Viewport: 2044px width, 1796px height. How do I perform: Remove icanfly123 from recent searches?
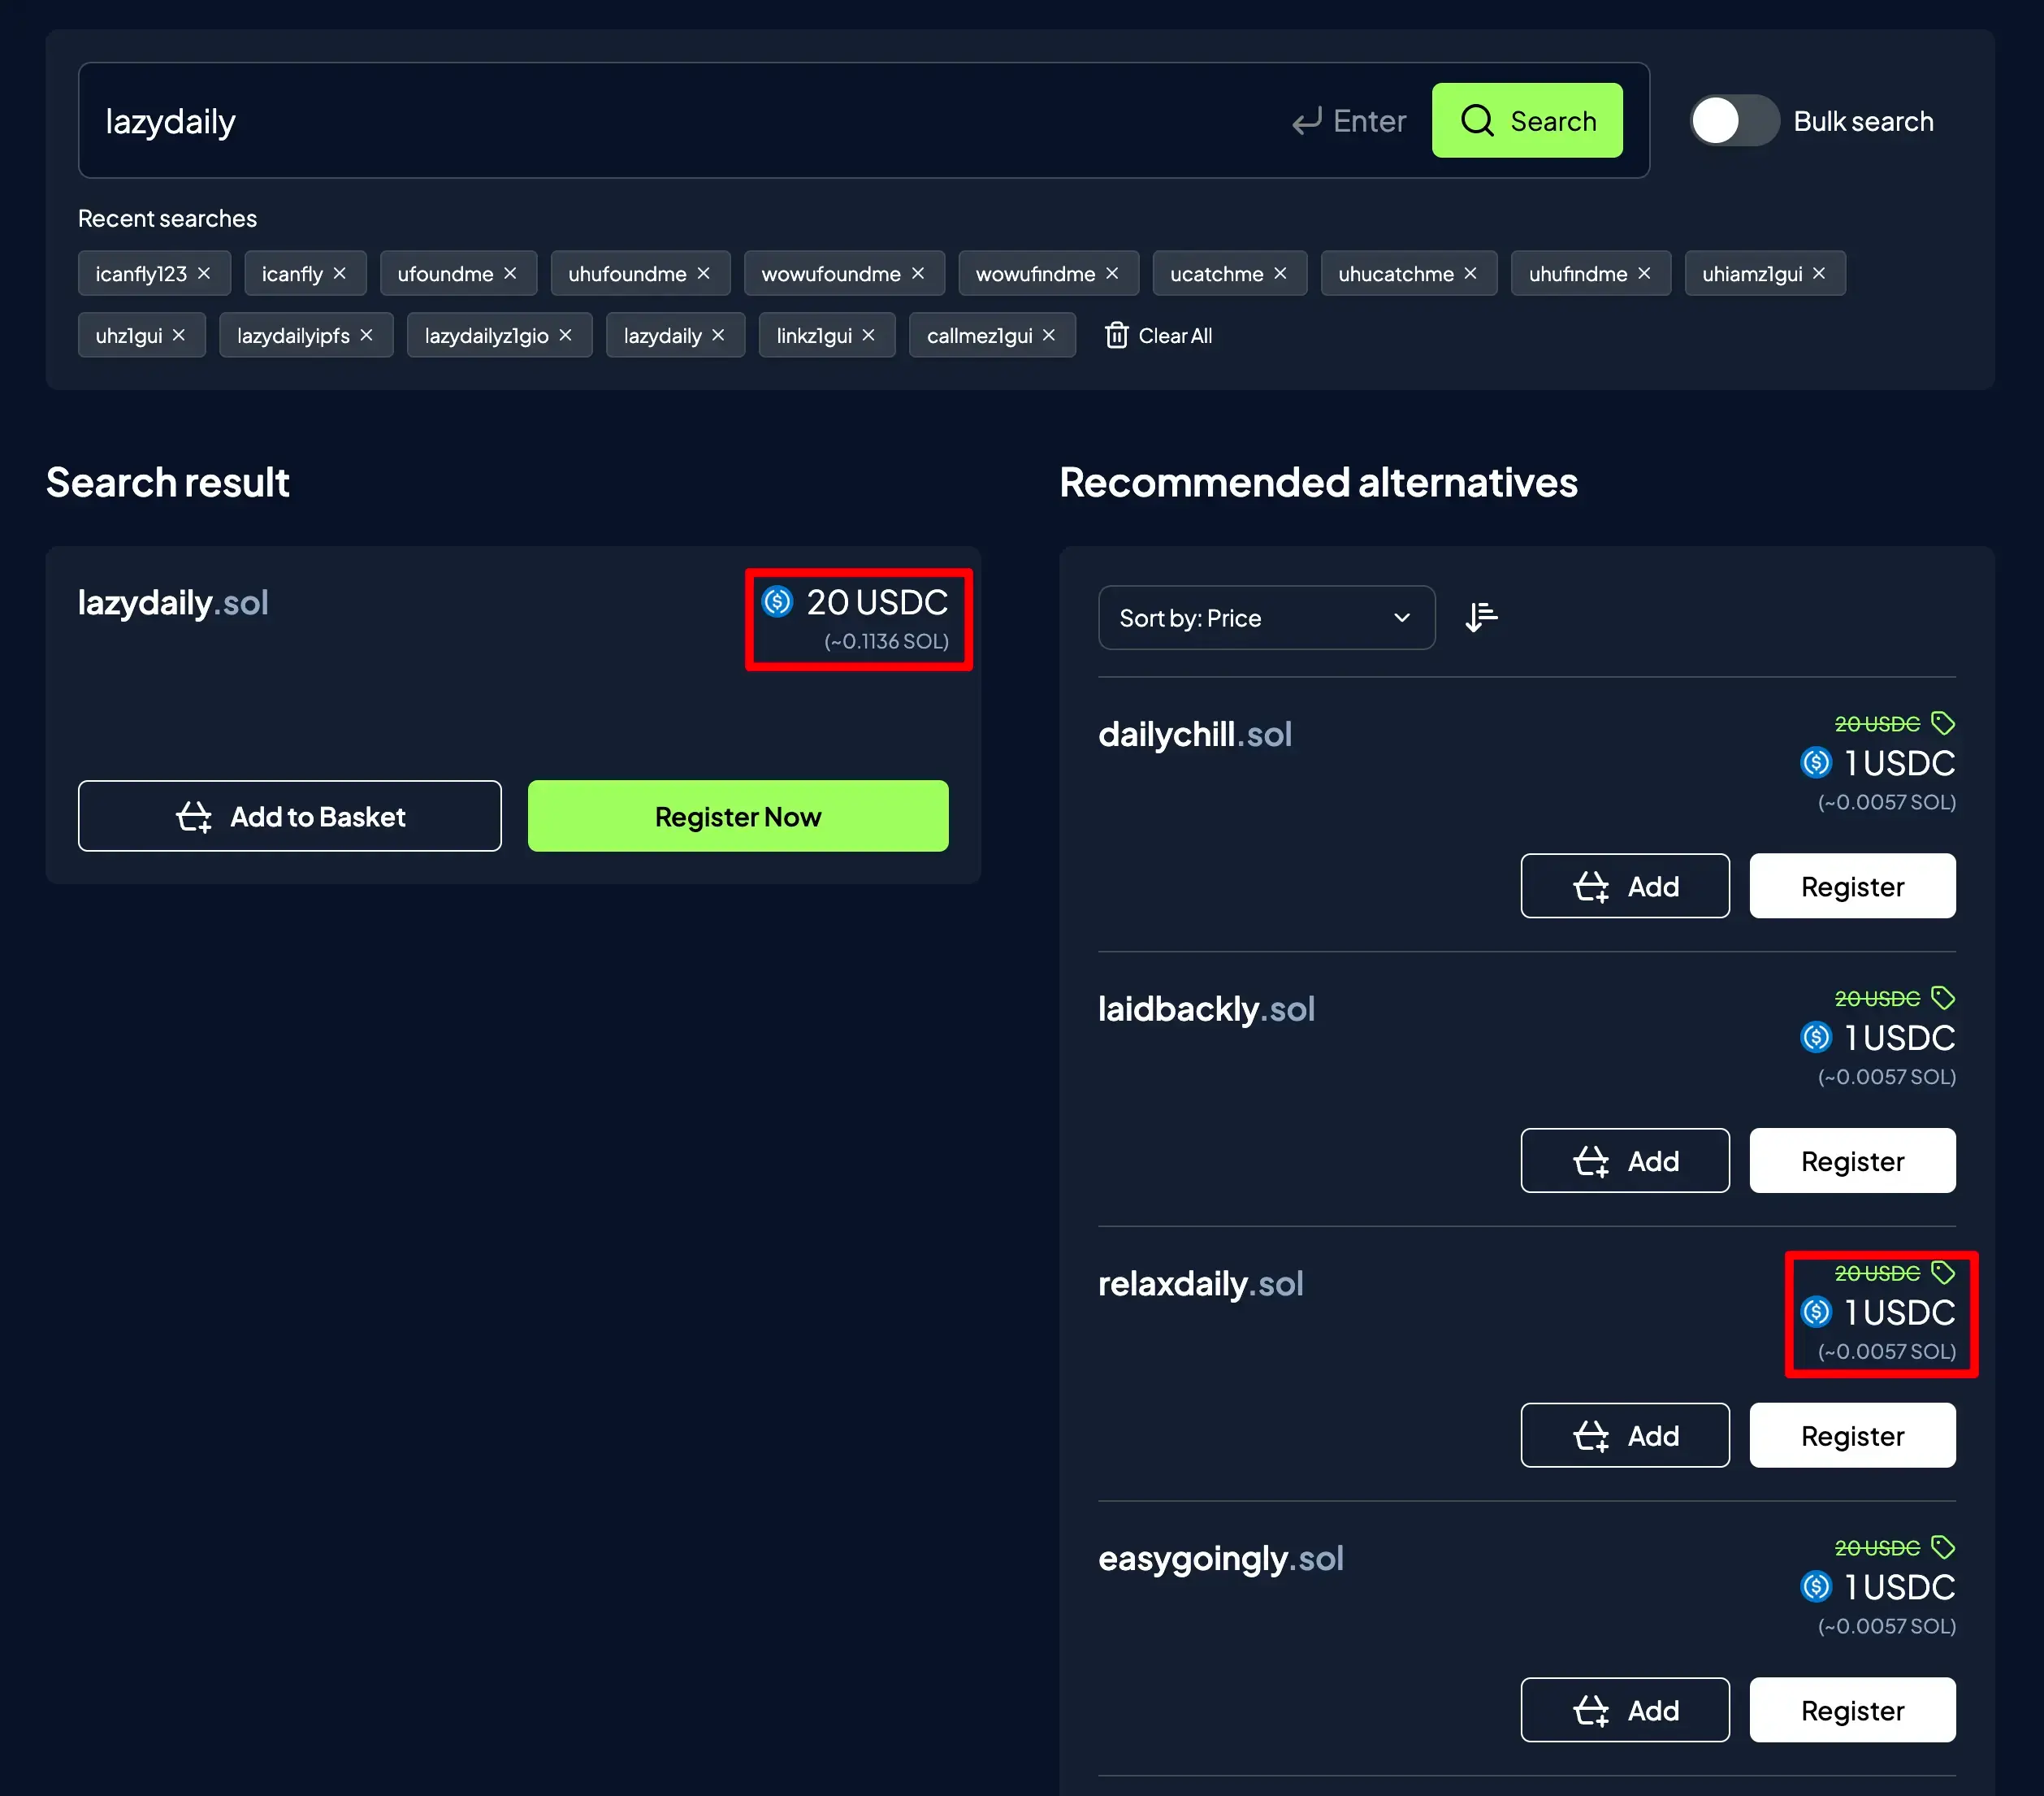click(x=204, y=273)
